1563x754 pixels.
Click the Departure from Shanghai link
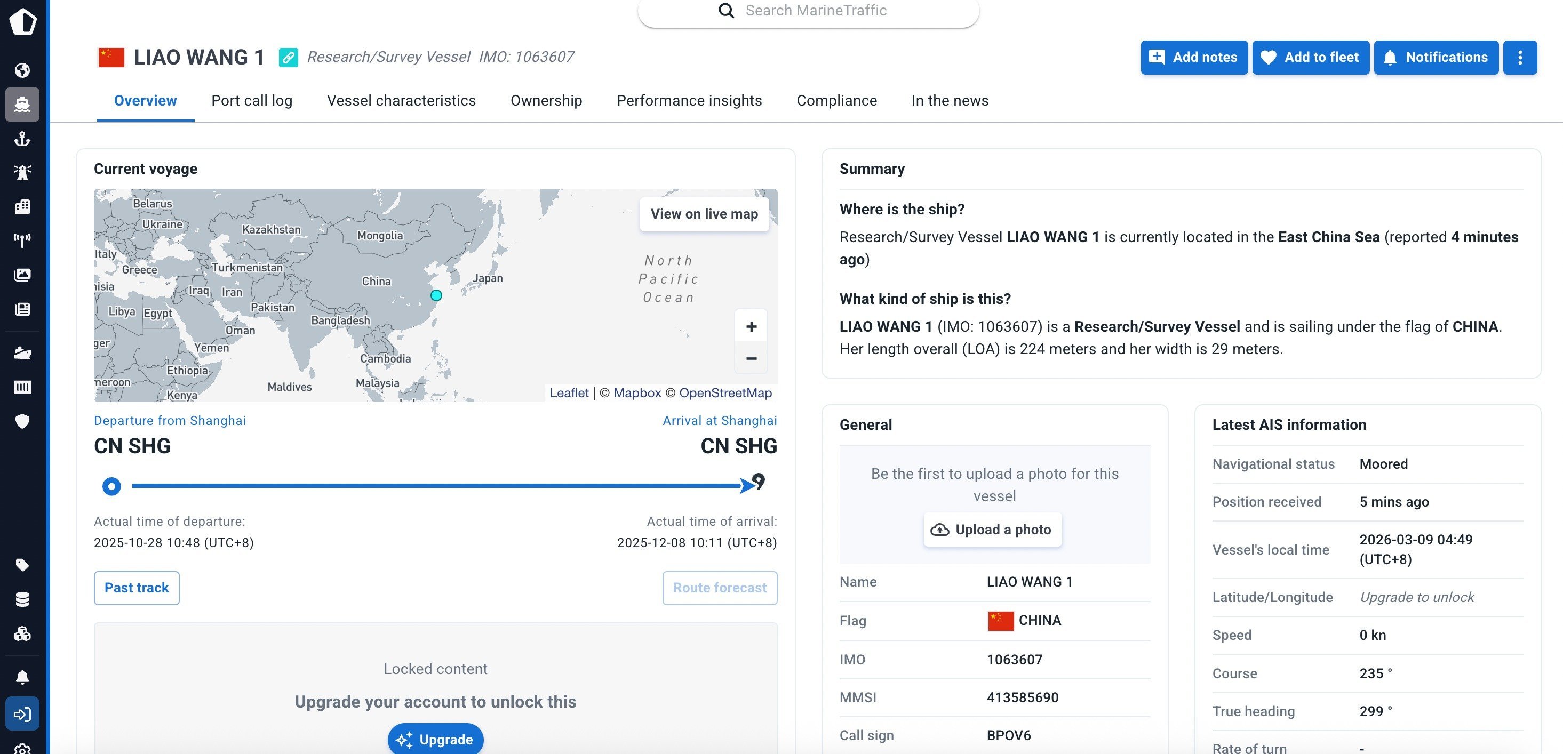point(170,420)
